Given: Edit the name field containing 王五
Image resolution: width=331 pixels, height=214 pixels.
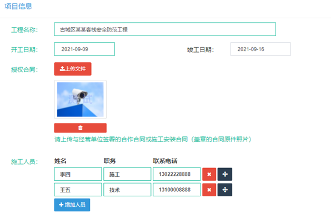Looking at the screenshot, I should click(78, 190).
